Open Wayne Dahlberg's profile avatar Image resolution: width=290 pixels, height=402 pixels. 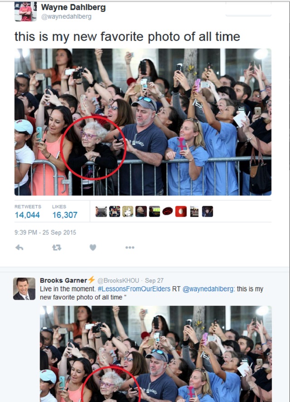[x=25, y=11]
